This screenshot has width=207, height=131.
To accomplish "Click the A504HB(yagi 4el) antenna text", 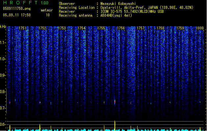I will (116, 15).
